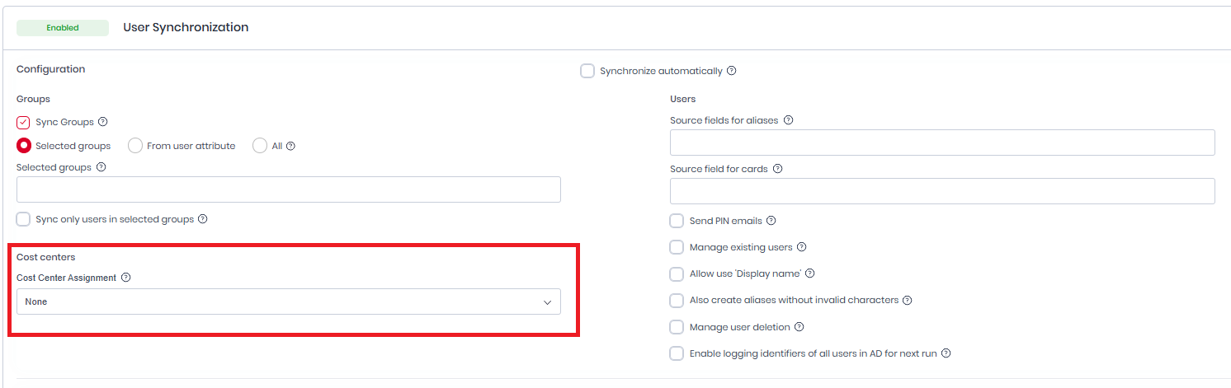Viewport: 1231px width, 388px height.
Task: Choose the From user attribute radio option
Action: pos(135,146)
